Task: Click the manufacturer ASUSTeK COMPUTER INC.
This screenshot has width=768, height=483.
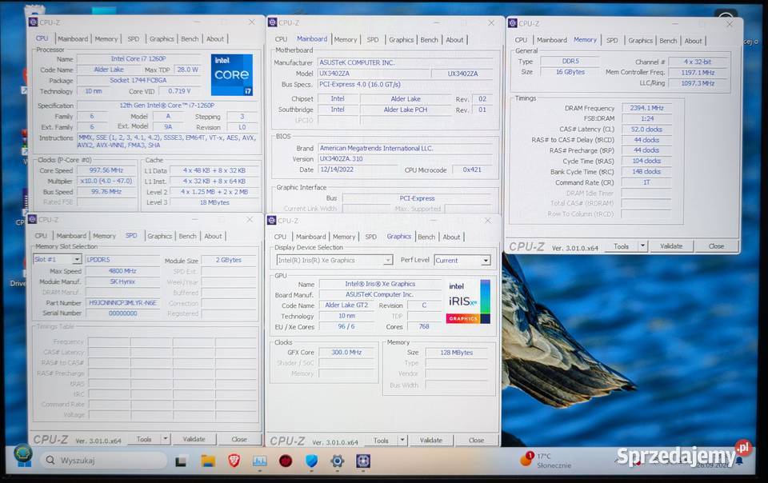Action: coord(406,62)
